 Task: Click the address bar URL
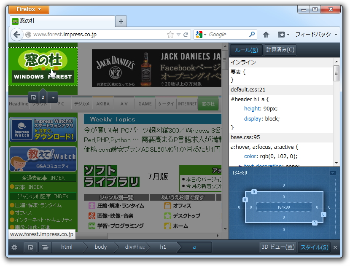click(65, 35)
